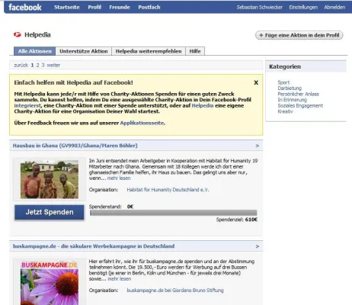
Task: Open Habitat for Humanity Deutschland e.V. link
Action: (168, 190)
